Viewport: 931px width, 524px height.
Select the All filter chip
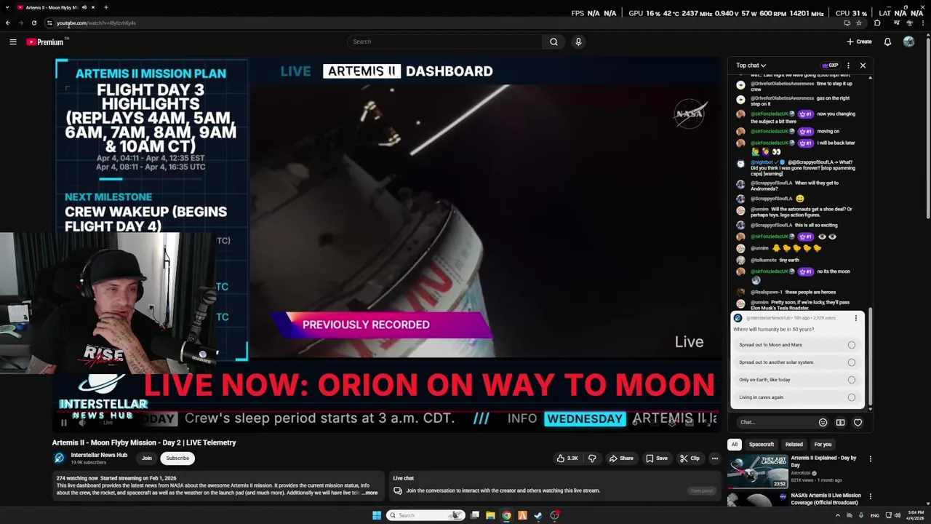pyautogui.click(x=735, y=444)
